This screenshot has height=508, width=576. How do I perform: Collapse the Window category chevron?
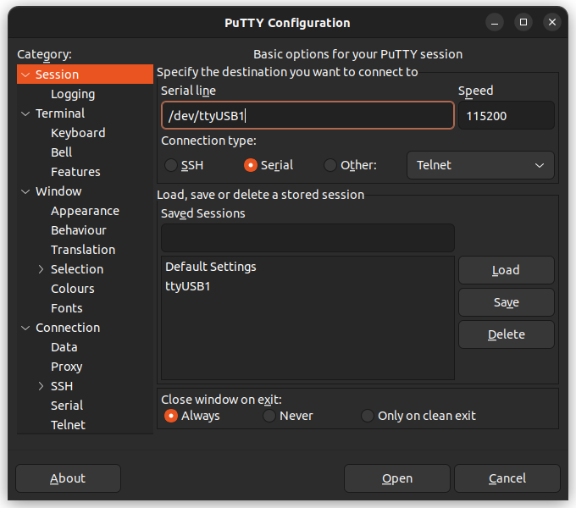(x=25, y=191)
